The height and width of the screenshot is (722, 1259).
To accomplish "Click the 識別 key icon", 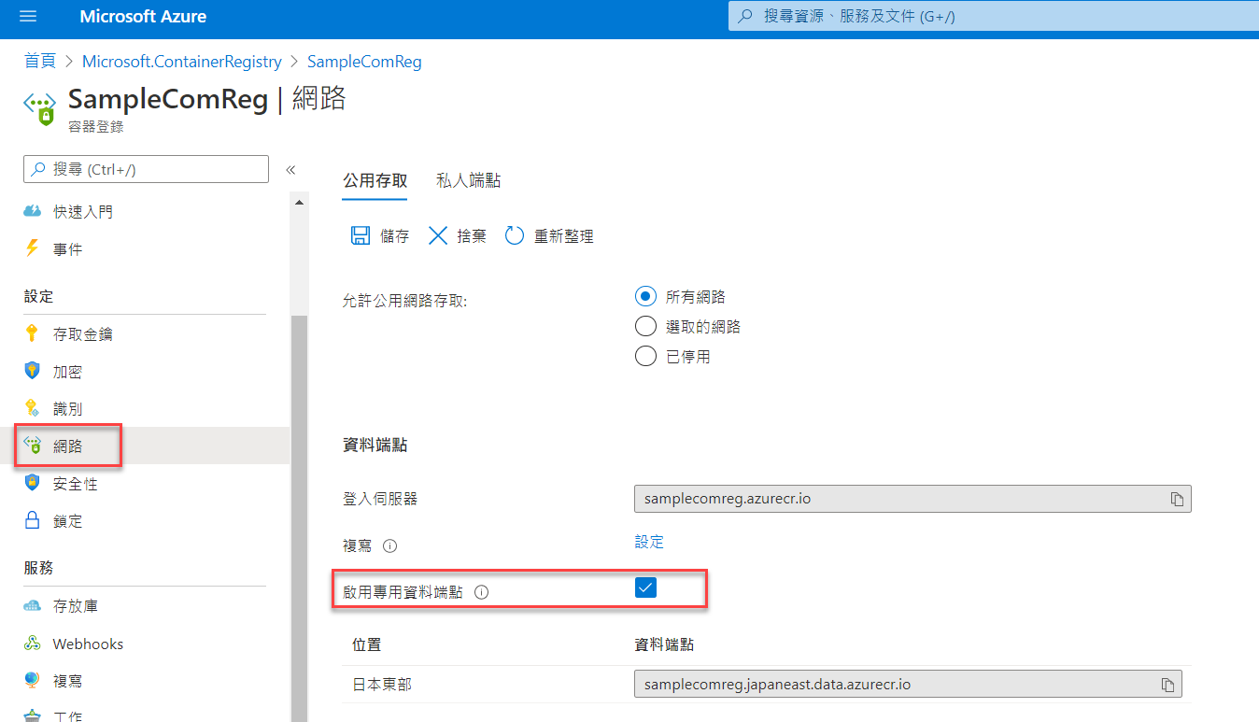I will (x=33, y=408).
